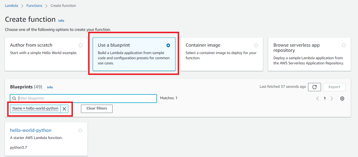Image resolution: width=358 pixels, height=157 pixels.
Task: Click the Export button
Action: (x=334, y=87)
